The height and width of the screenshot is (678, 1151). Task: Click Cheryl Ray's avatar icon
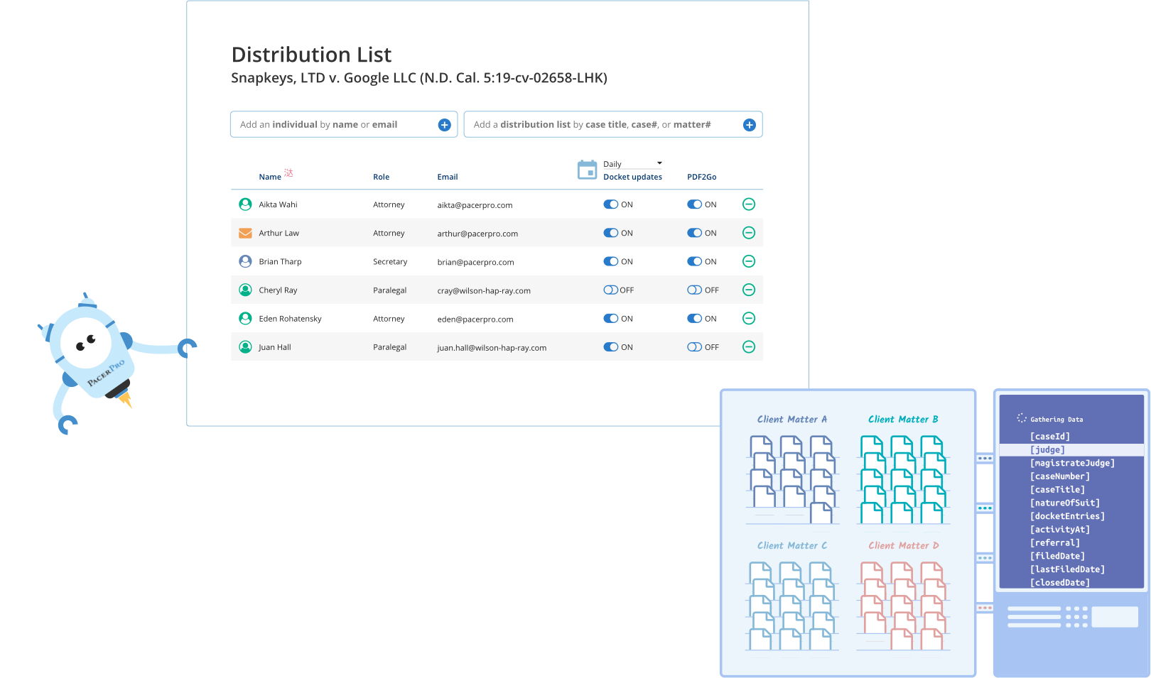[245, 290]
